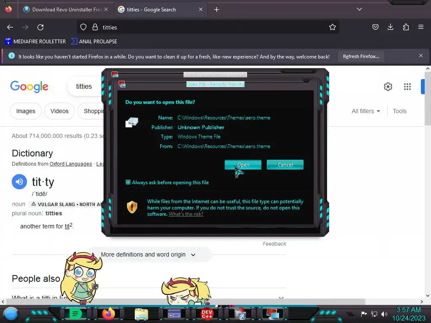
Task: Uncheck Always ask before opening this file
Action: point(128,183)
